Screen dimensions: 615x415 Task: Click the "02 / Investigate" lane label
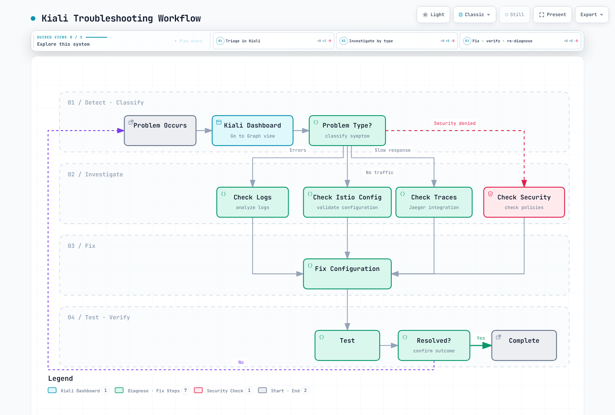(x=95, y=174)
